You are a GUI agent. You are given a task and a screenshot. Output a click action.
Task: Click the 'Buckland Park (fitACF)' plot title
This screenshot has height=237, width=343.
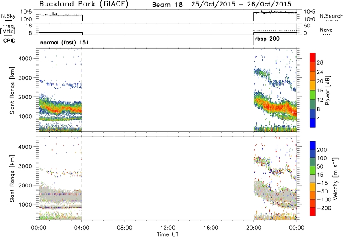84,4
